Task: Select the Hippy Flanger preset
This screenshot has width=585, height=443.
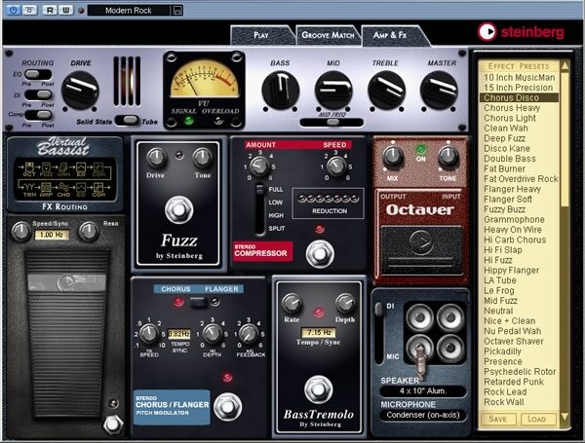Action: pos(519,270)
